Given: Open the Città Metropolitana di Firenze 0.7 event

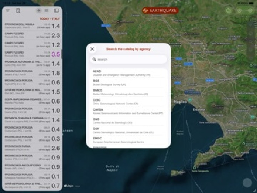Looking at the screenshot, I should click(32, 186).
